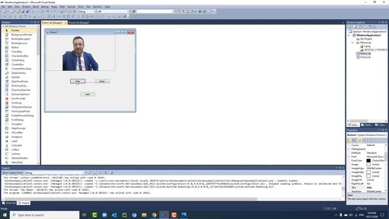Viewport: 389px width, 219px height.
Task: Click Find in Files toolbar icon
Action: coord(134,12)
